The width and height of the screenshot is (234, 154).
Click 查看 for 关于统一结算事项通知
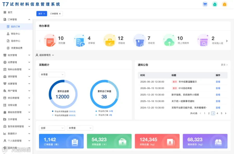click(x=218, y=101)
